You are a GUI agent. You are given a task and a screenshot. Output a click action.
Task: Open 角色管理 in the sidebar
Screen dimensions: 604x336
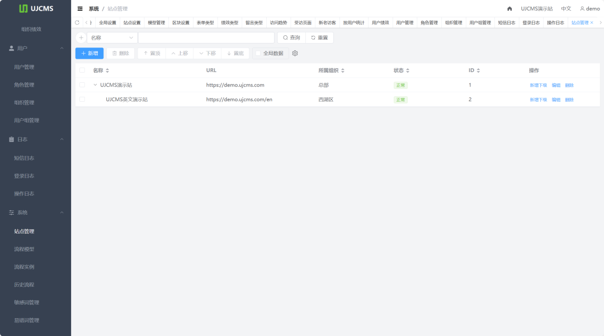pos(24,84)
